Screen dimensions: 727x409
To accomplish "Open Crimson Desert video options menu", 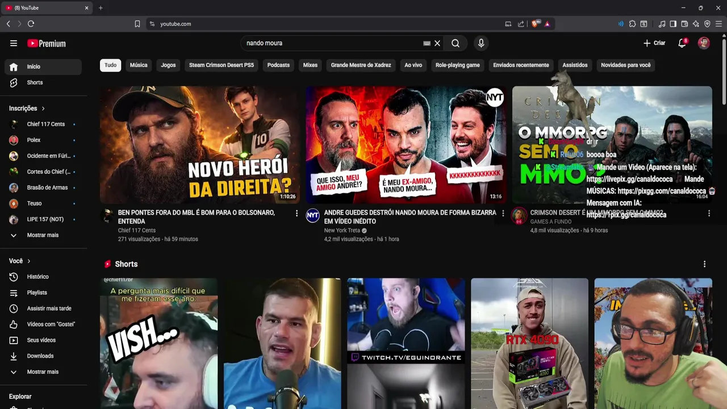I will 709,214.
